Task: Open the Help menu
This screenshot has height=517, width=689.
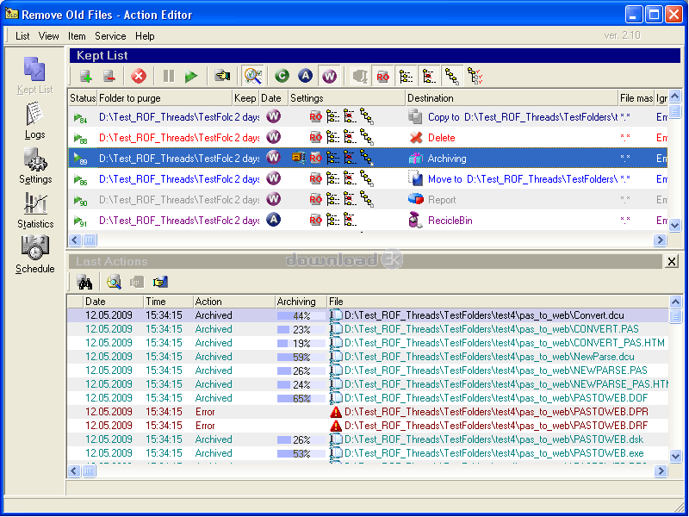Action: [x=145, y=36]
